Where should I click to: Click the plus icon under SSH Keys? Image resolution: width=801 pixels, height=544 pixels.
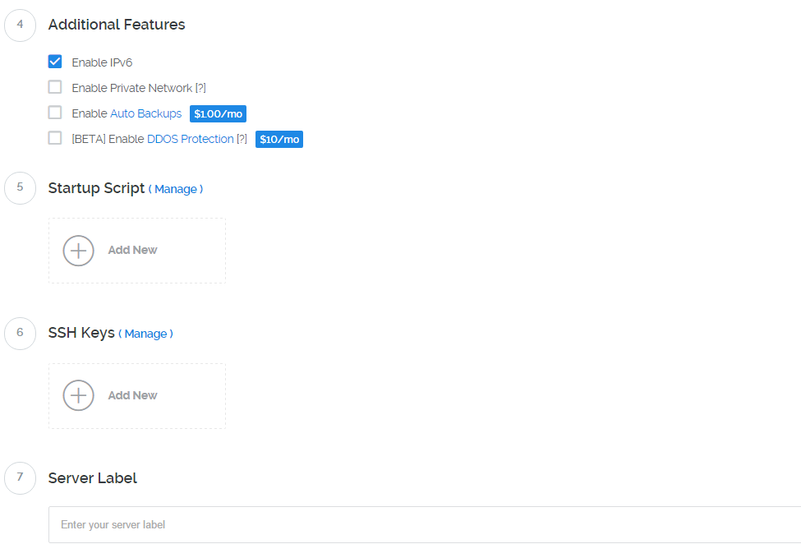79,395
